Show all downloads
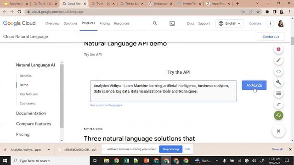This screenshot has height=165, width=294. (x=277, y=149)
